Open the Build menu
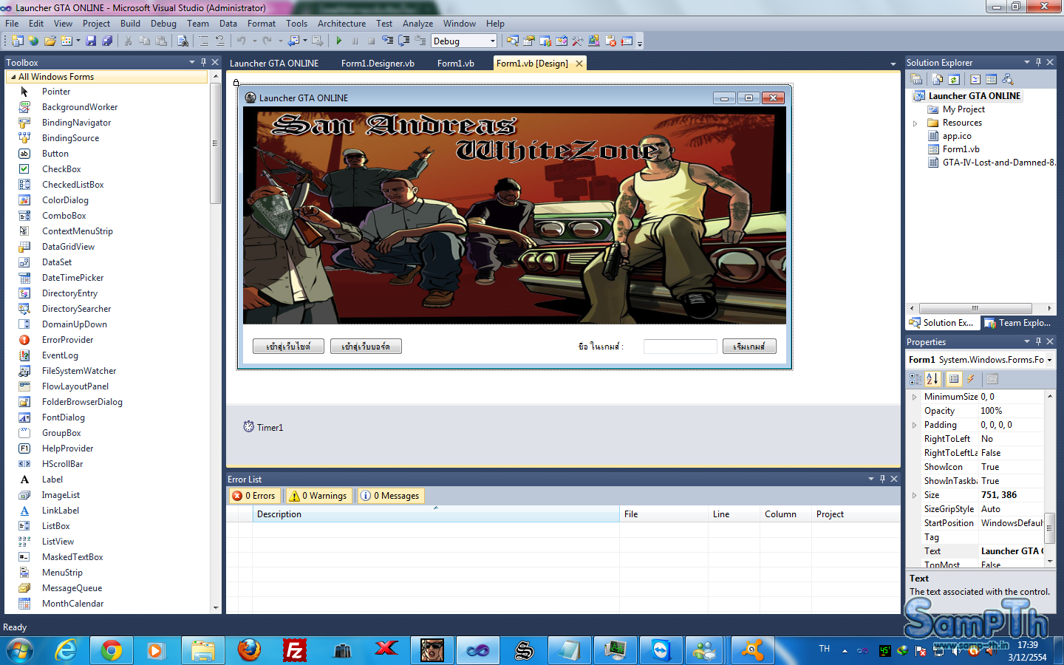This screenshot has width=1064, height=665. 130,24
